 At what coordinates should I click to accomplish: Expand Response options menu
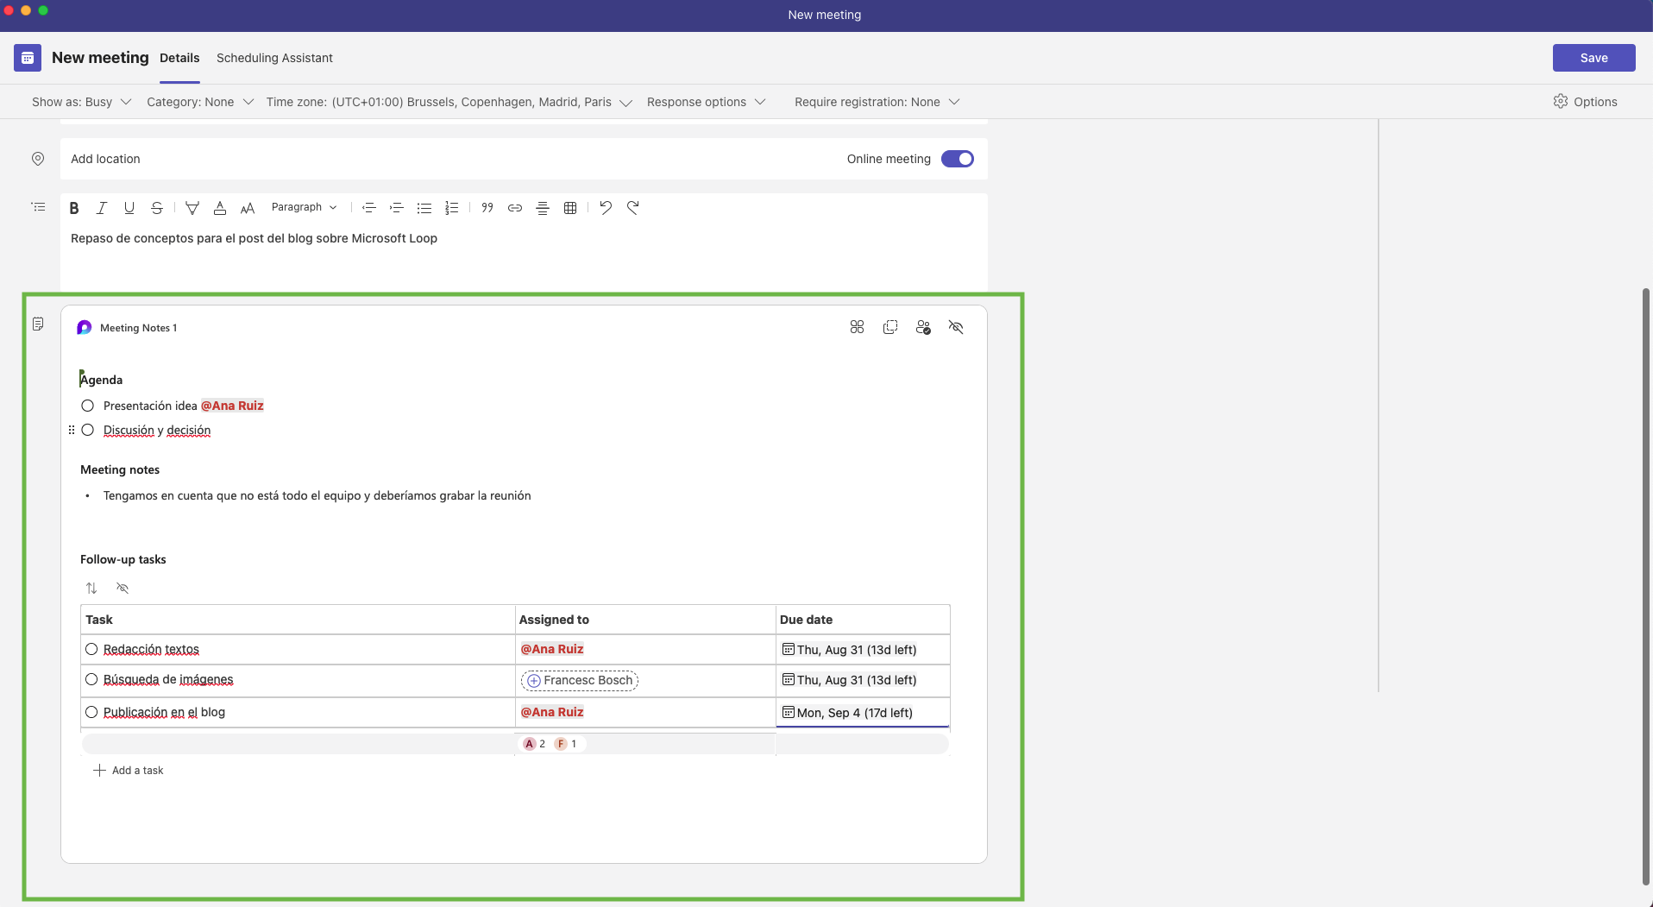tap(707, 102)
